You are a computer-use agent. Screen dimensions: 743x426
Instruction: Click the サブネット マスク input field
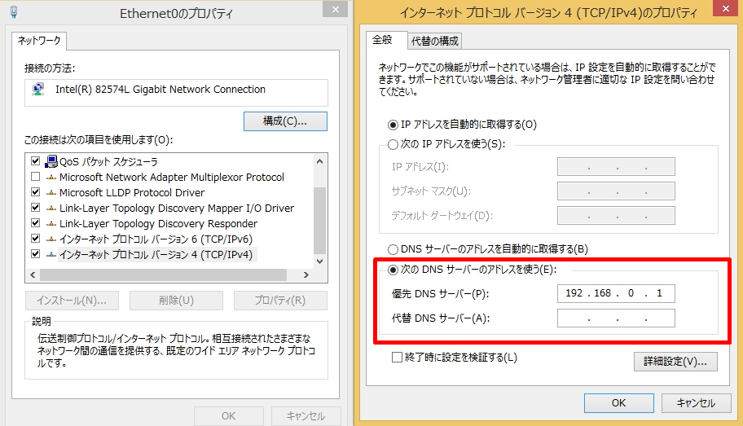point(616,191)
